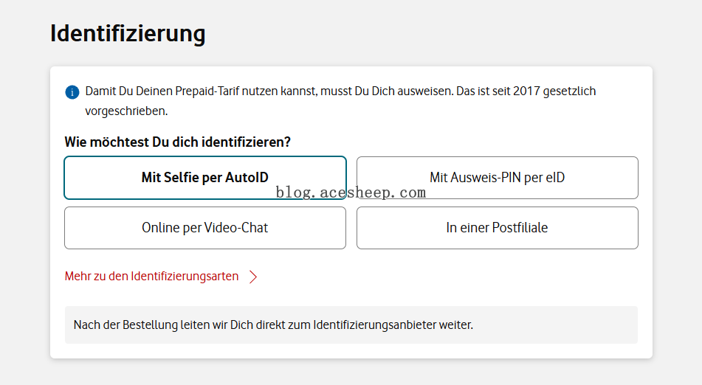Select Mit Selfie per AutoID option
Image resolution: width=702 pixels, height=385 pixels.
pyautogui.click(x=205, y=178)
